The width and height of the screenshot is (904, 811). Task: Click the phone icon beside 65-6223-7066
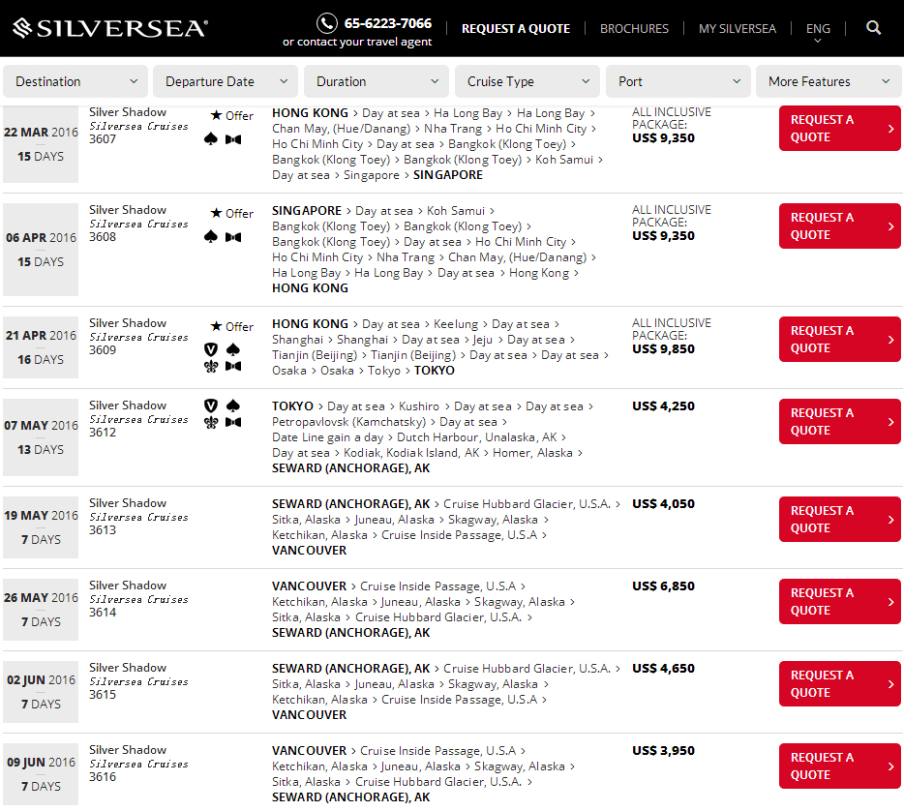pyautogui.click(x=327, y=23)
